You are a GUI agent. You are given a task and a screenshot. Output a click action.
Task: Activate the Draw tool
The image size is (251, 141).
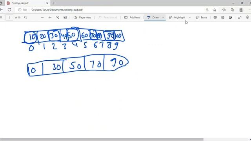(153, 17)
